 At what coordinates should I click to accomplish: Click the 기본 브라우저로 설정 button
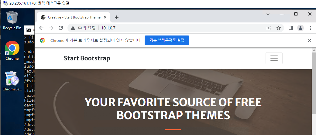(167, 40)
